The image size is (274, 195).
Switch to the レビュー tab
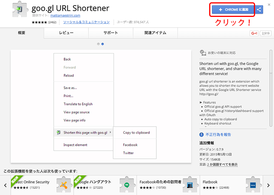pos(66,33)
